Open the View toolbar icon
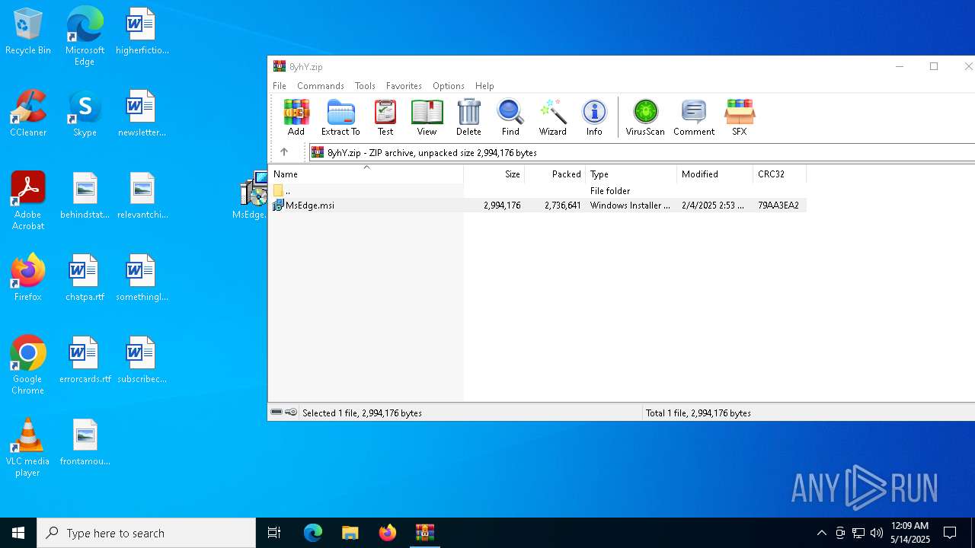This screenshot has height=548, width=975. coord(427,117)
